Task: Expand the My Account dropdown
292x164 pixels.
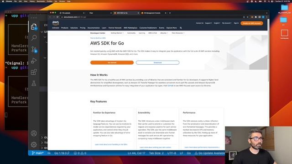Action: click(227, 23)
